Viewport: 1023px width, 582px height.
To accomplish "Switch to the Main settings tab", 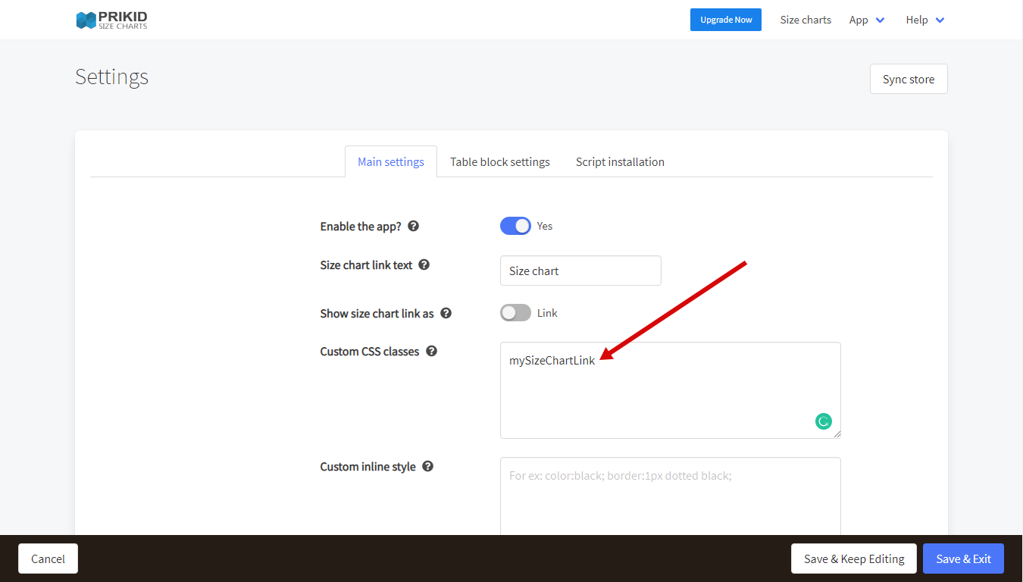I will pos(391,161).
